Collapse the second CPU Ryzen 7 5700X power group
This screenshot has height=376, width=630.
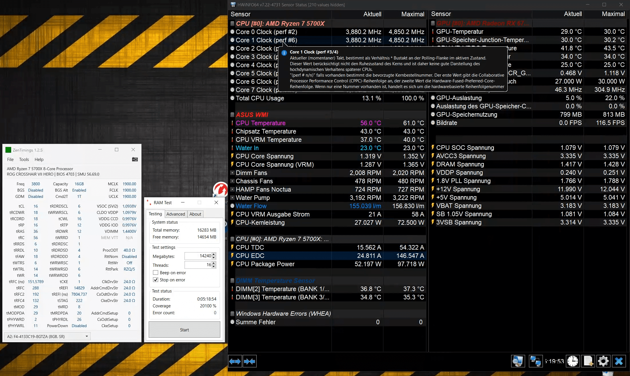coord(232,239)
